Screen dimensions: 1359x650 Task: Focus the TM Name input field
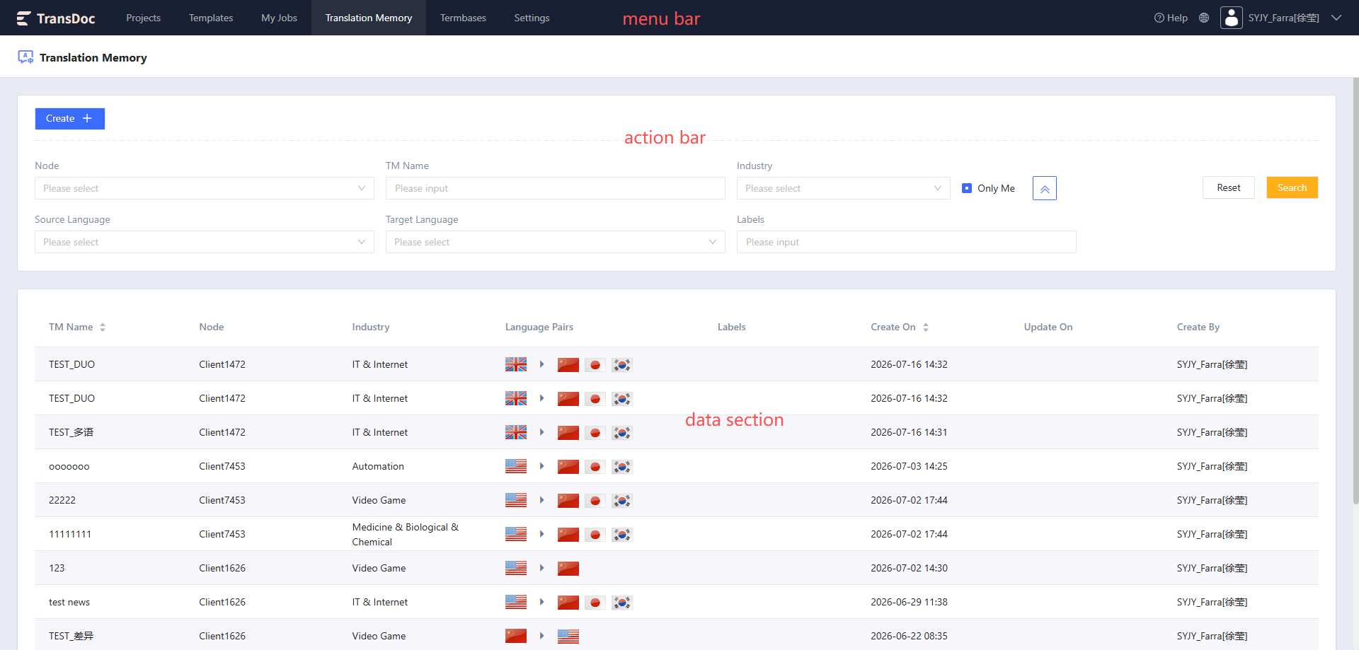556,188
